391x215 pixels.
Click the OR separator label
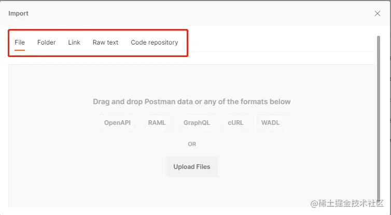[x=192, y=144]
